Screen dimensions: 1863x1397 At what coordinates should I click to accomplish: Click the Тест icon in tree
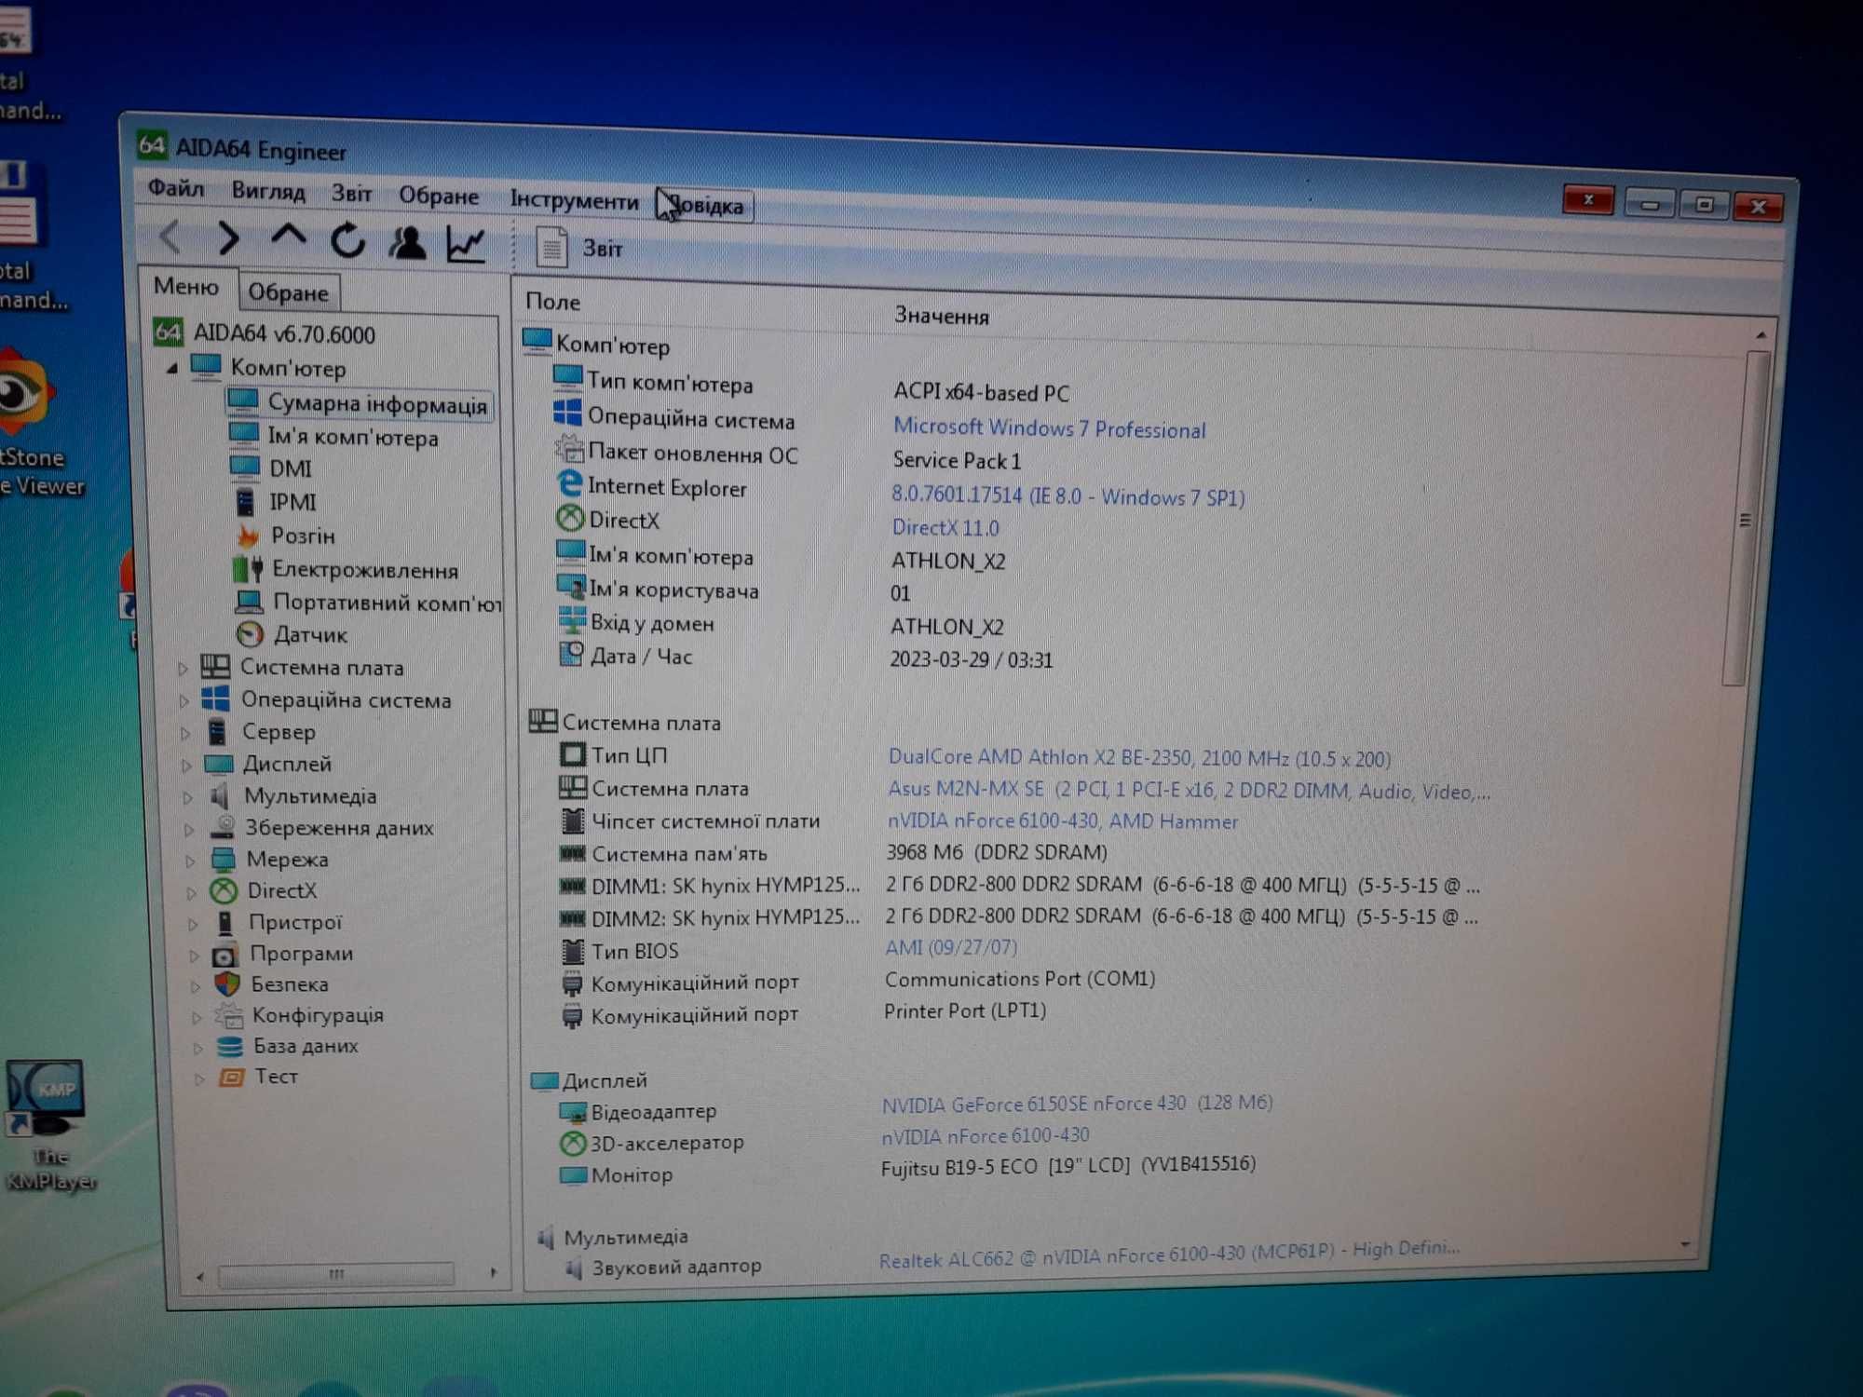click(231, 1078)
